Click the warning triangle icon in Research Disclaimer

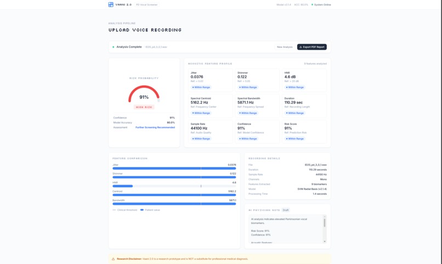tap(113, 259)
